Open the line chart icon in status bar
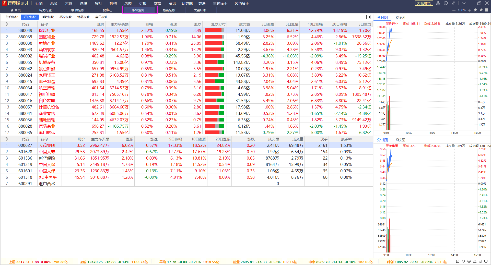 tap(475, 261)
